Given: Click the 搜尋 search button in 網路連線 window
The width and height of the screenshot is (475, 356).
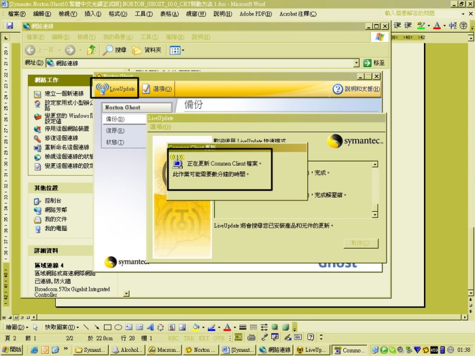Looking at the screenshot, I should click(114, 50).
